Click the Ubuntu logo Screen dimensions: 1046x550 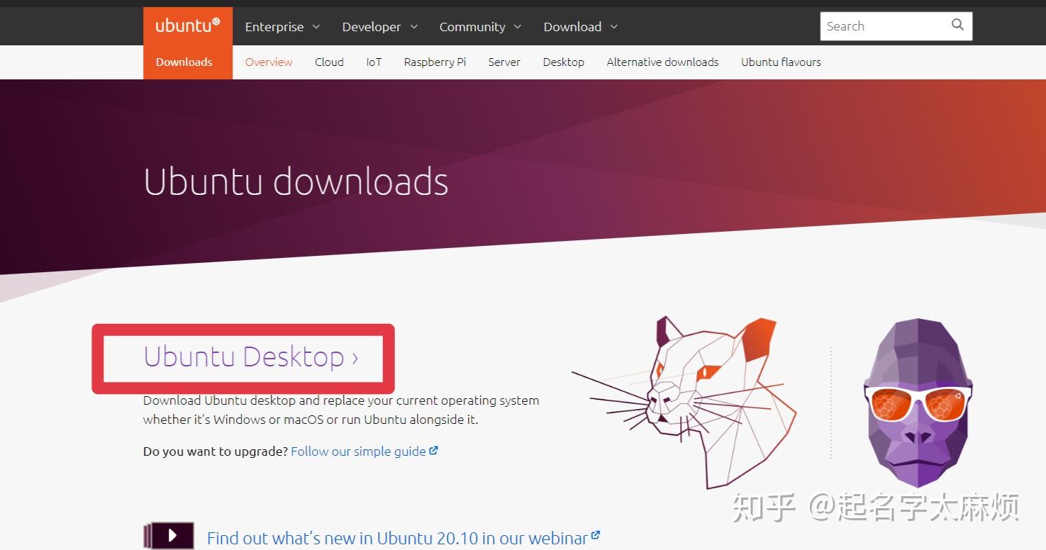click(x=187, y=24)
